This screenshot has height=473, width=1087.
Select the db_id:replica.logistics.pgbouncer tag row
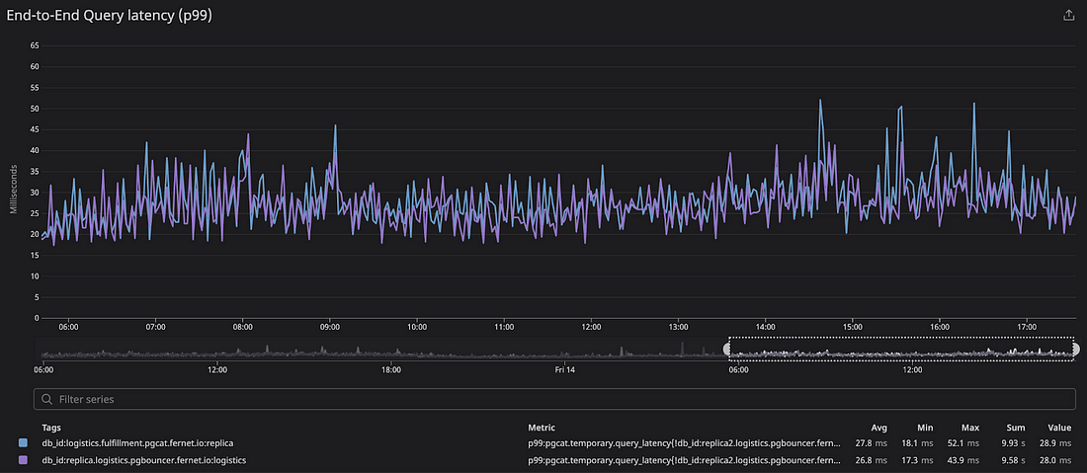click(x=143, y=460)
